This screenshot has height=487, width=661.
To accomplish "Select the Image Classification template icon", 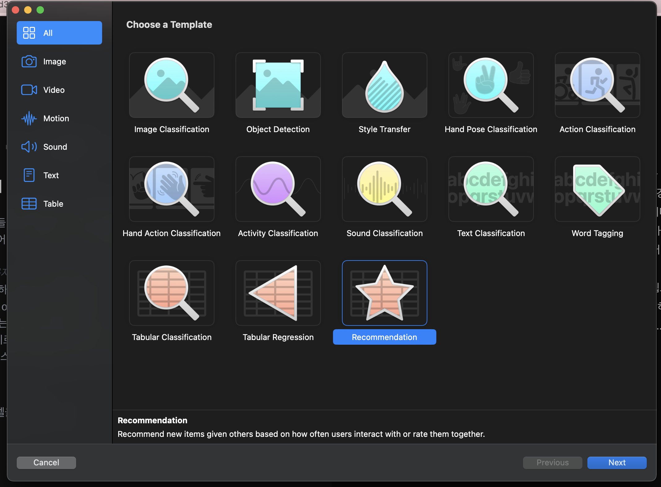I will (x=172, y=85).
